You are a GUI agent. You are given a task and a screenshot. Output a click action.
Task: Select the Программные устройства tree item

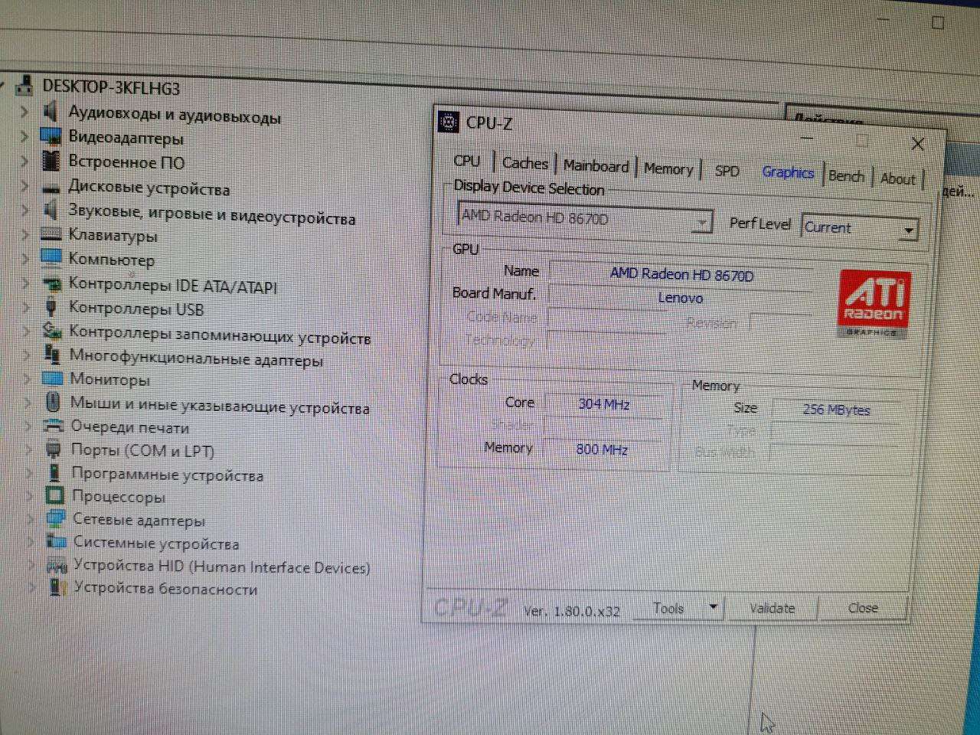click(x=167, y=475)
